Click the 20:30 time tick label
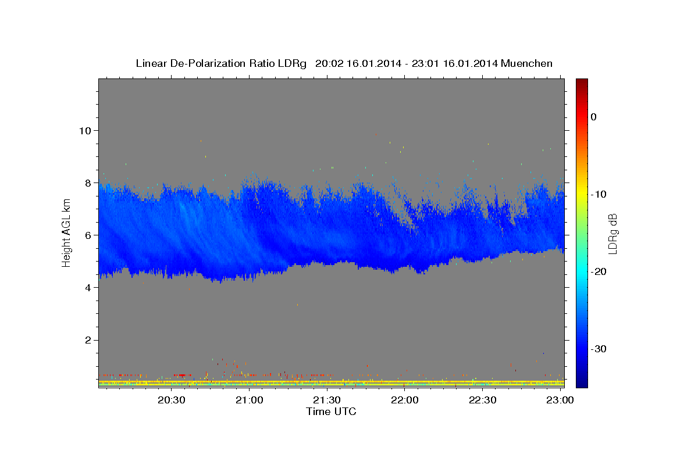Image resolution: width=698 pixels, height=465 pixels. click(172, 400)
